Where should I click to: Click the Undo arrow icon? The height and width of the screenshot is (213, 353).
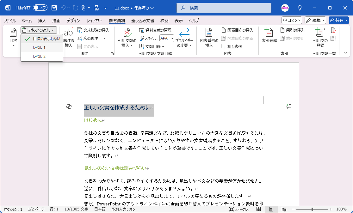(63, 8)
